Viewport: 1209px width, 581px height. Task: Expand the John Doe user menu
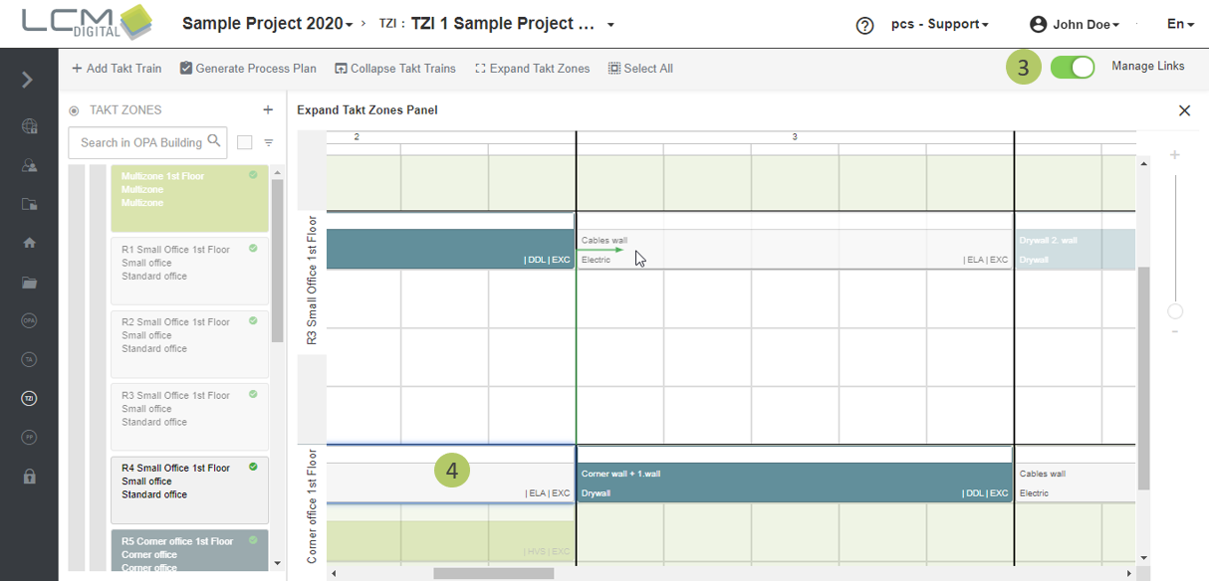(x=1076, y=25)
